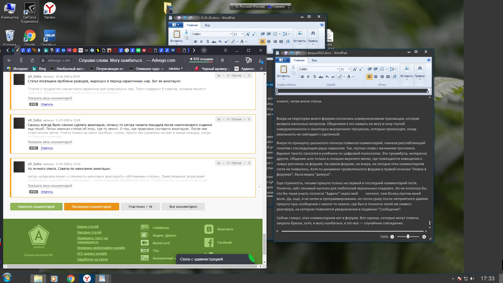The width and height of the screenshot is (503, 283).
Task: Show hidden bookmarks with double chevron
Action: pyautogui.click(x=261, y=69)
